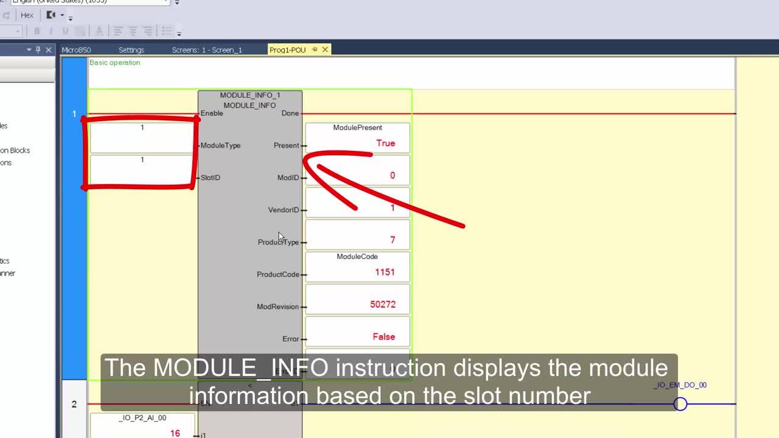Viewport: 779px width, 438px height.
Task: Switch to Screens: 1 - Screen_1 tab
Action: click(207, 50)
